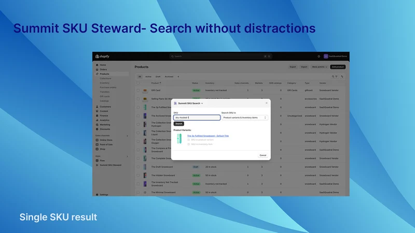
Task: Open Discounts in the sidebar
Action: click(105, 129)
